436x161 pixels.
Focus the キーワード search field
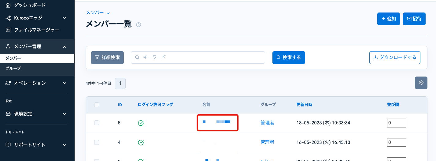pos(198,57)
